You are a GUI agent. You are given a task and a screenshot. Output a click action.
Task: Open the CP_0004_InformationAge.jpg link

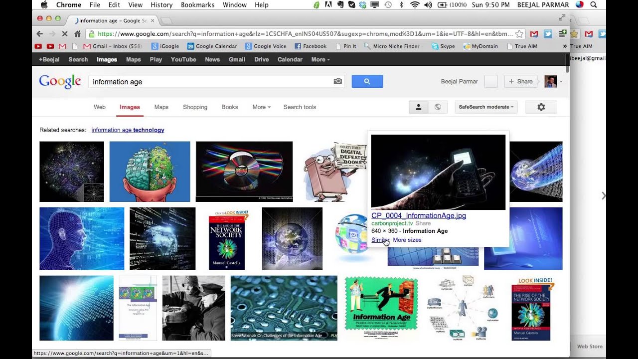pyautogui.click(x=419, y=215)
